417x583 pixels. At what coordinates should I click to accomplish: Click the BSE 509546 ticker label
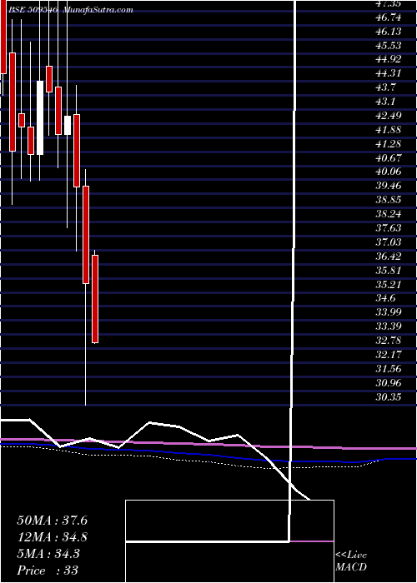pos(32,10)
